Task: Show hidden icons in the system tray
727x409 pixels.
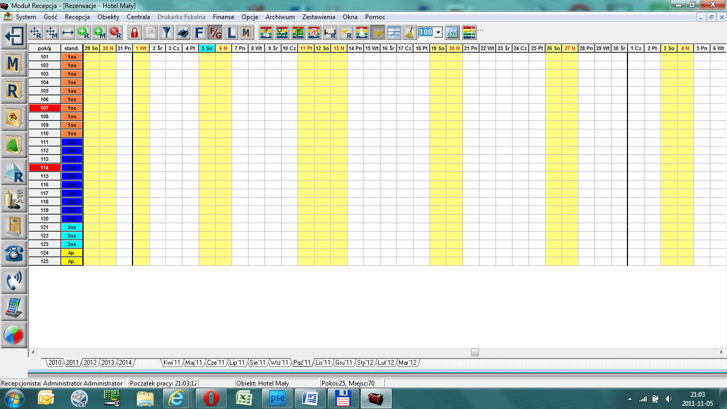Action: [630, 398]
